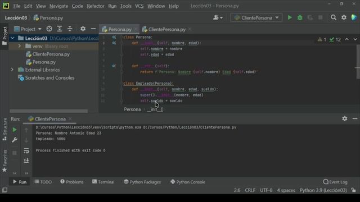This screenshot has width=360, height=202.
Task: Click the grayed-out Stop toolbar button
Action: coord(320,17)
